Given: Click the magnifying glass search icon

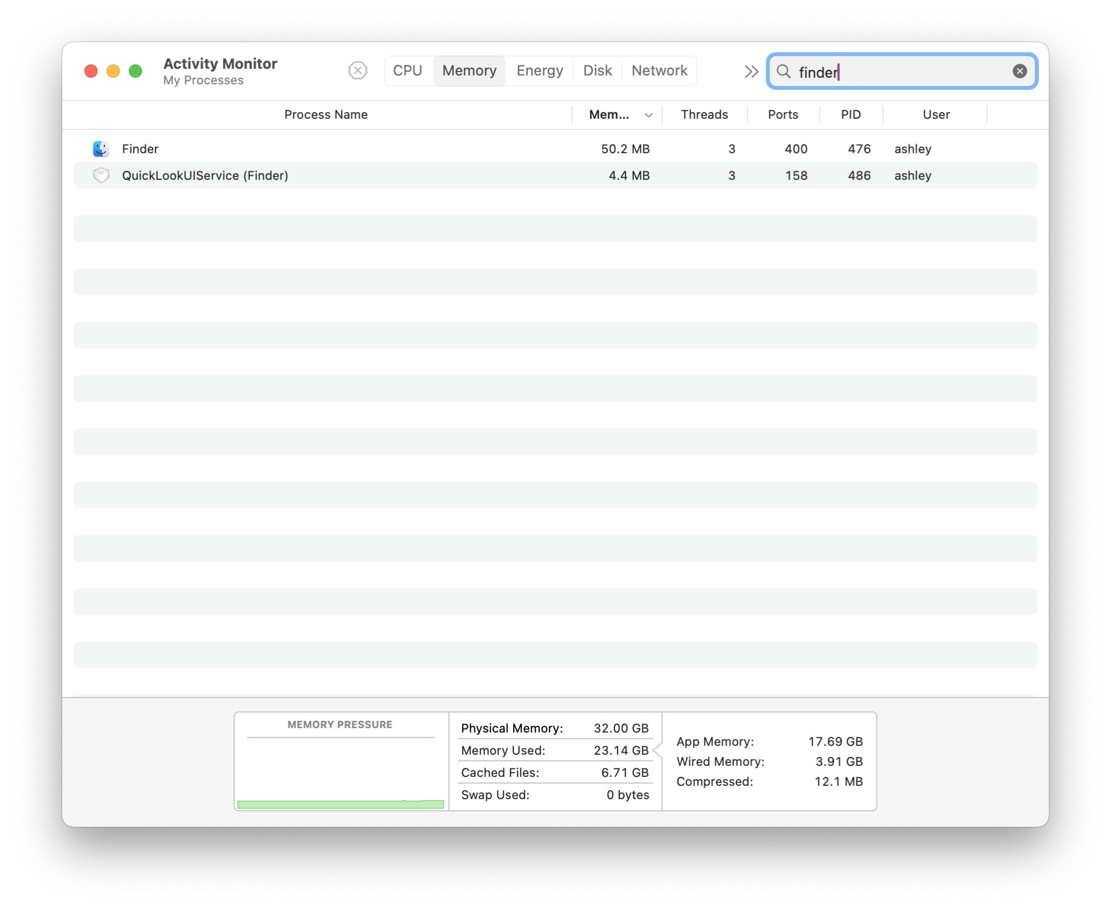Looking at the screenshot, I should tap(783, 71).
